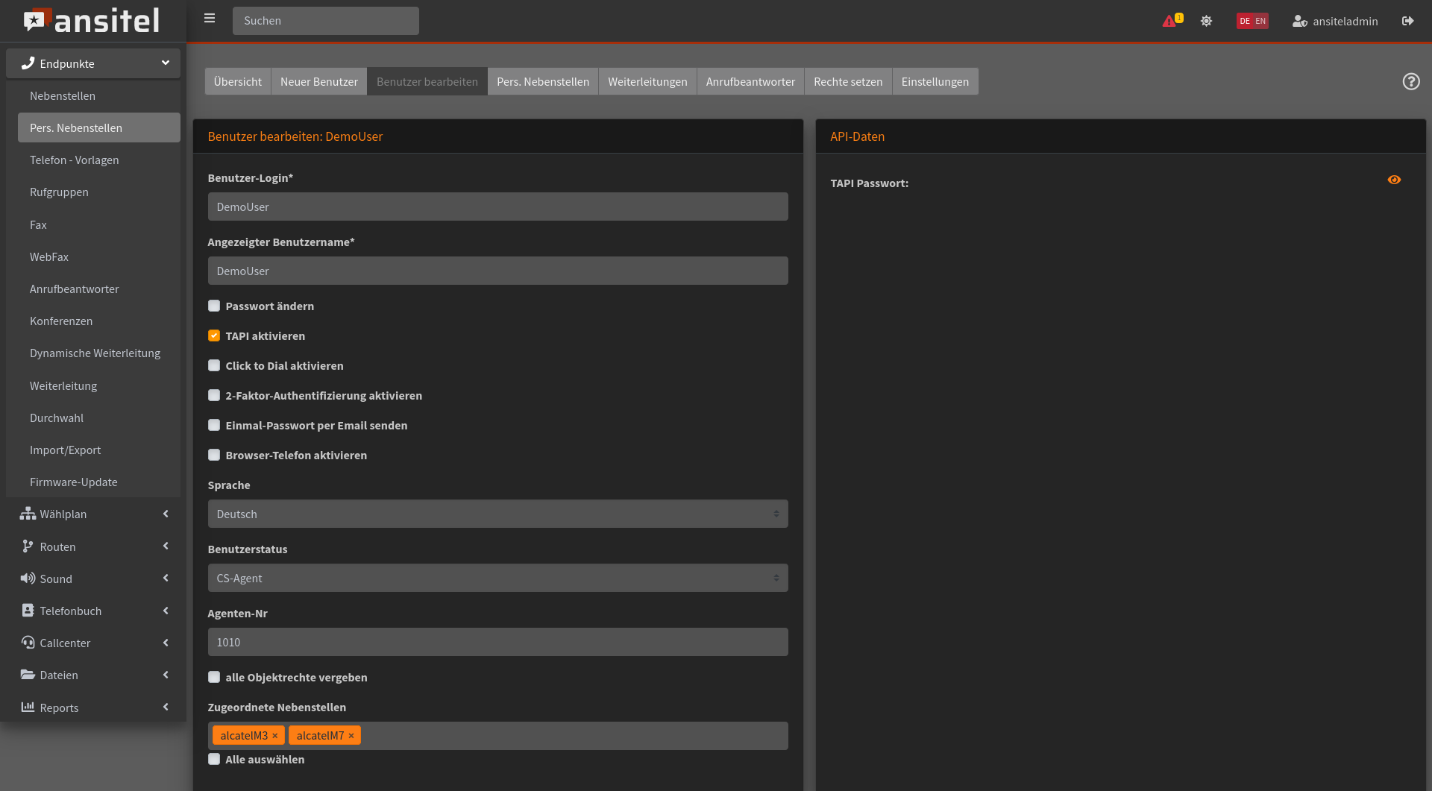The height and width of the screenshot is (791, 1432).
Task: Open the Rechte setzen tab
Action: pyautogui.click(x=848, y=81)
